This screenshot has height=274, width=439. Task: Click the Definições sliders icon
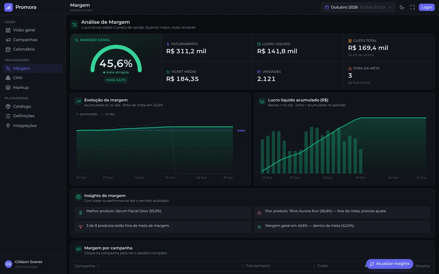[x=8, y=116]
